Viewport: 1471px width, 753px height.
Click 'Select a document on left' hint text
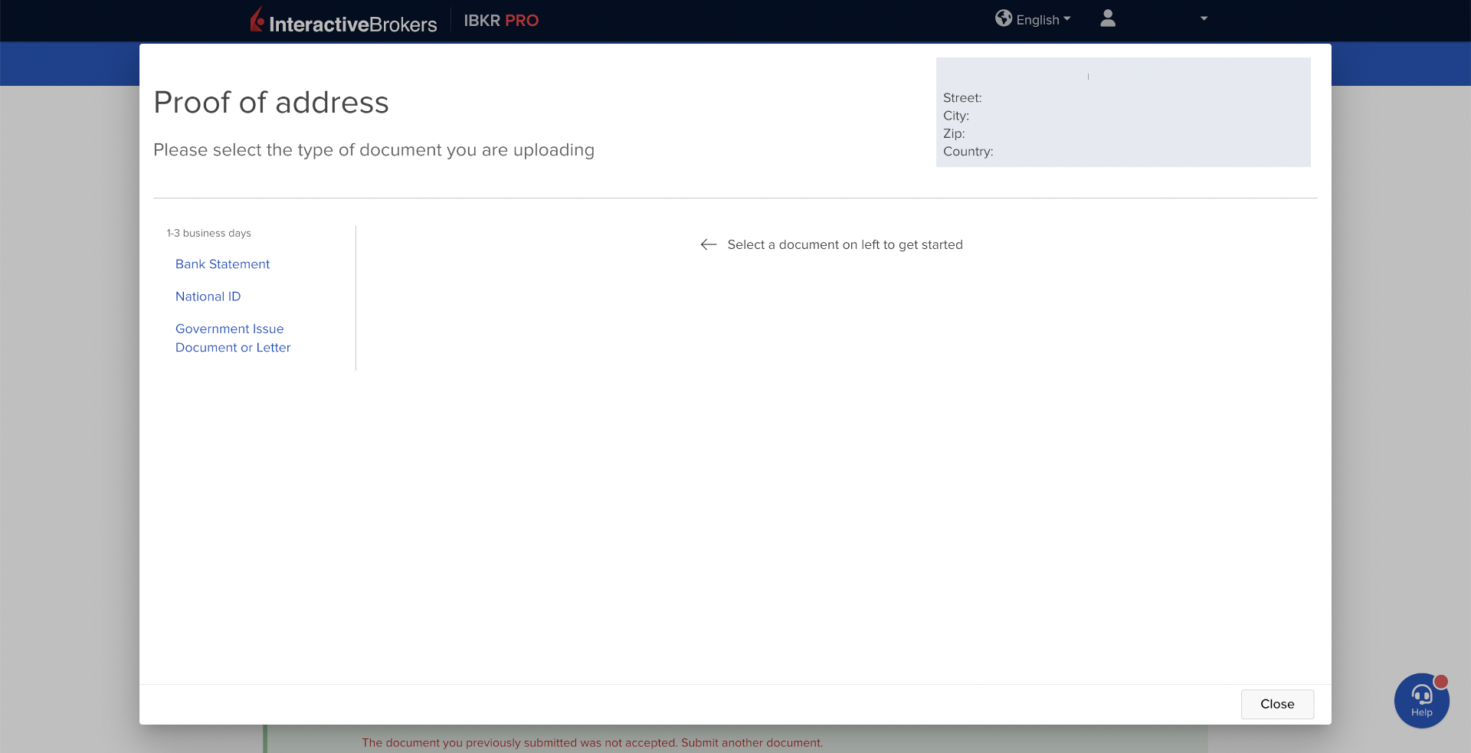844,244
